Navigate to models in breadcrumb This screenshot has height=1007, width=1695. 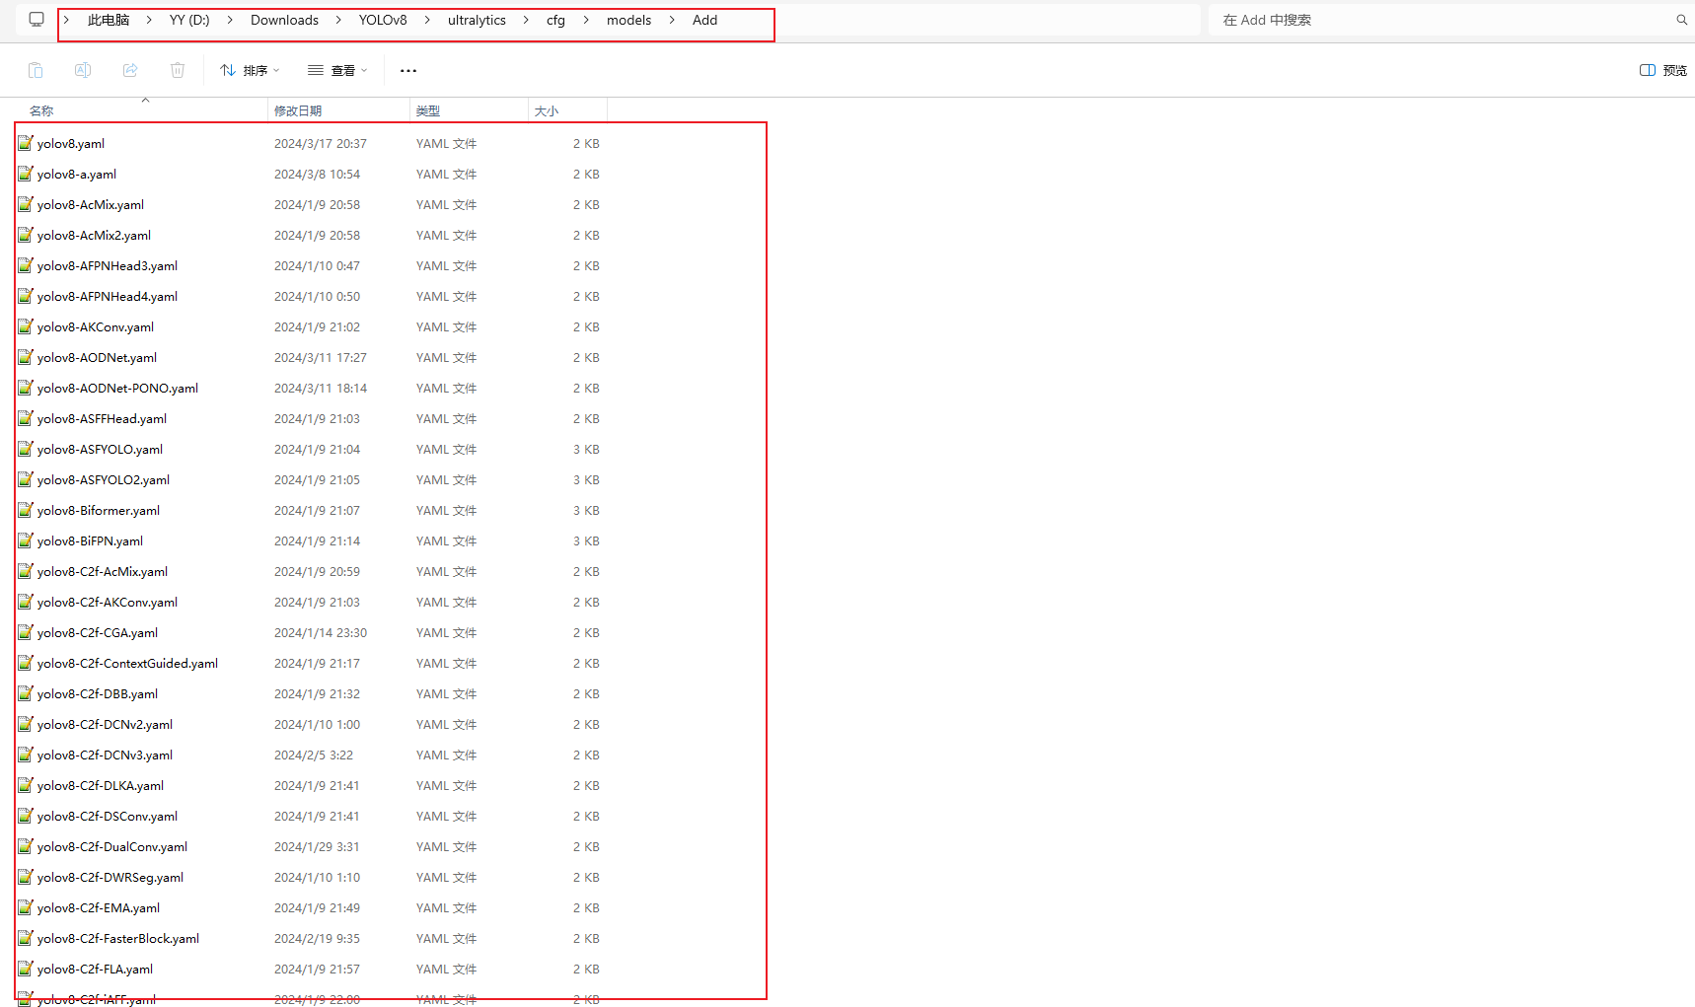pyautogui.click(x=629, y=20)
